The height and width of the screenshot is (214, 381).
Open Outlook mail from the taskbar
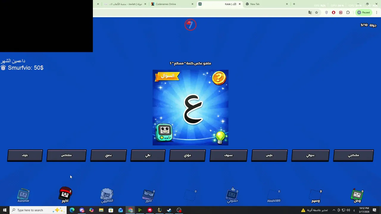pos(121,210)
